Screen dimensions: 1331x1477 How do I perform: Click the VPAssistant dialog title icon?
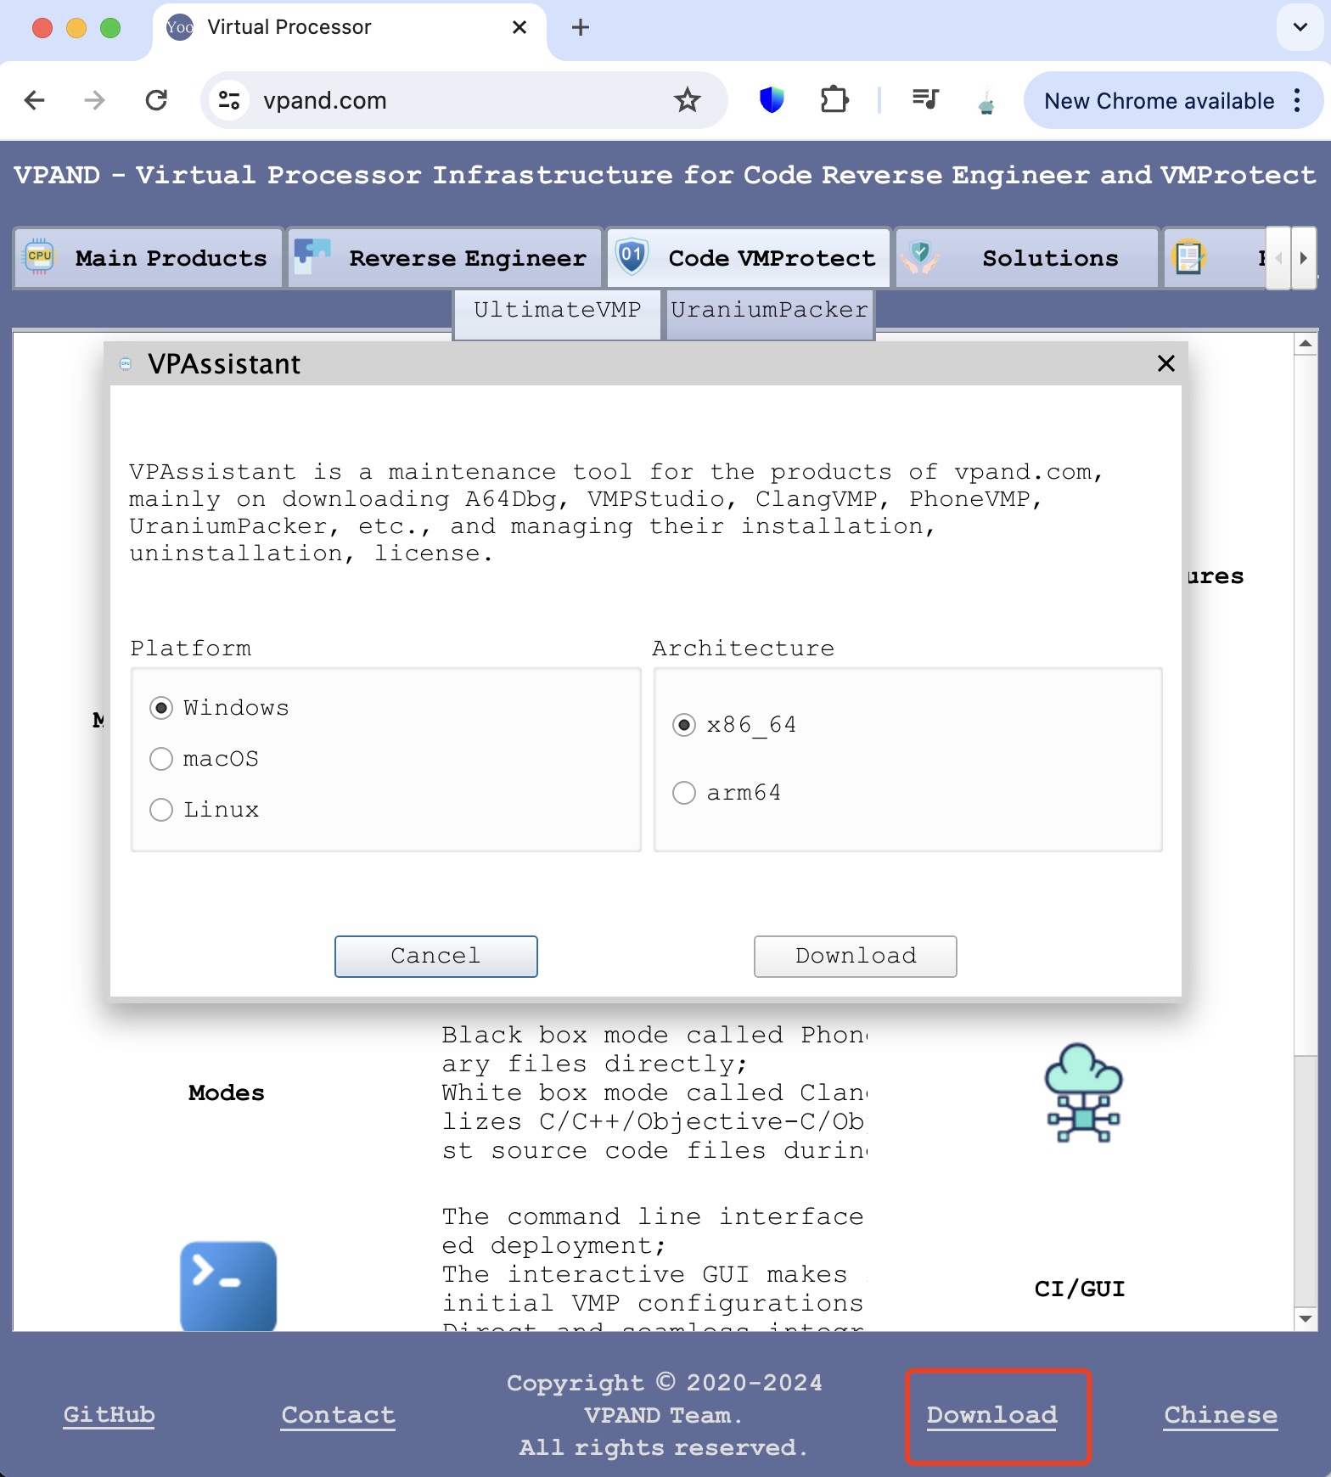(126, 363)
